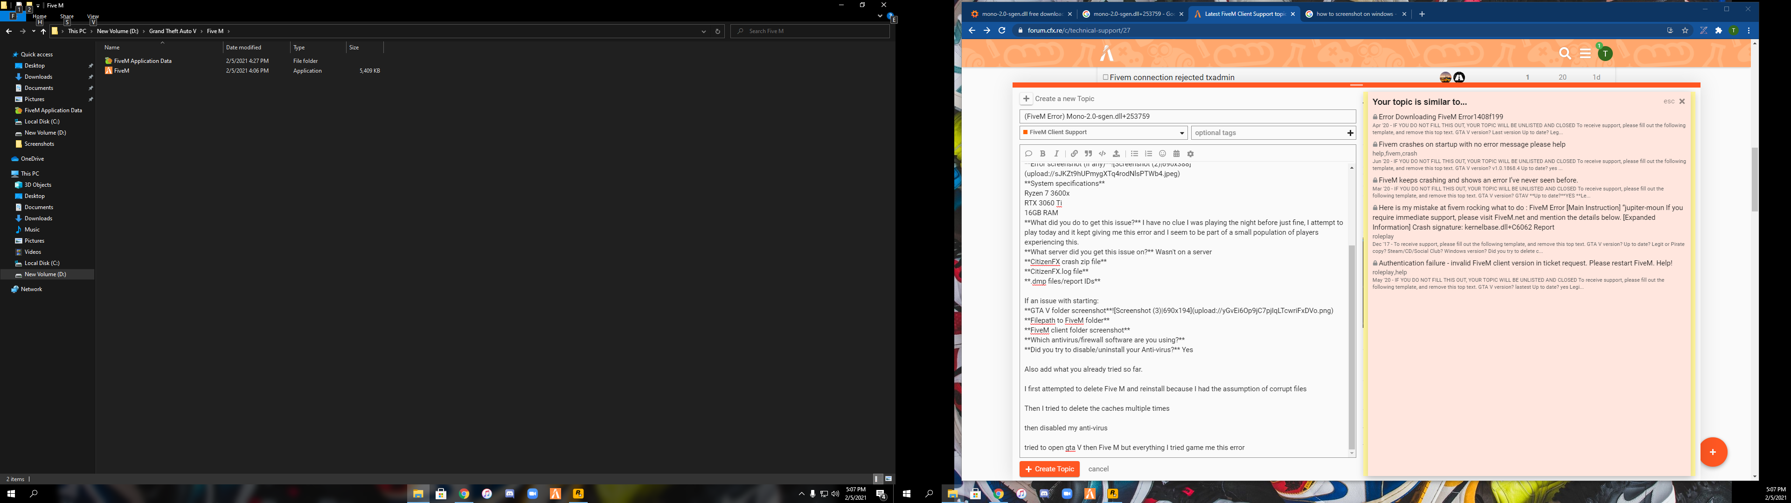
Task: Open Chrome three-dot menu
Action: tap(1749, 31)
